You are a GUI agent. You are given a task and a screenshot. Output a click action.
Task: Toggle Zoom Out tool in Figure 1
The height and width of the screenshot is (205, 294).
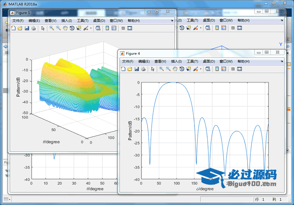pyautogui.click(x=58, y=28)
